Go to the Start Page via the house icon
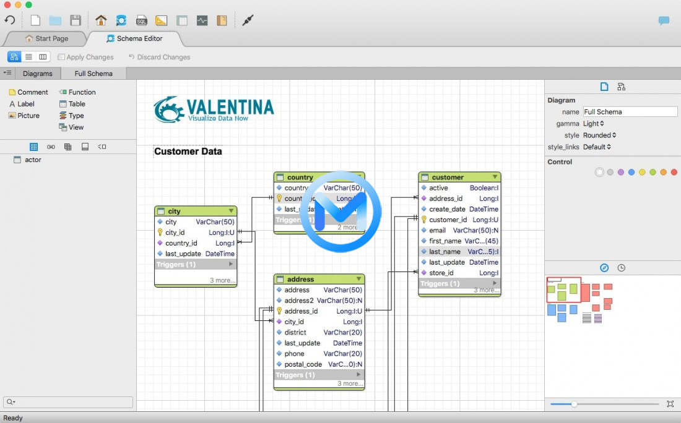The height and width of the screenshot is (423, 681). (x=101, y=20)
